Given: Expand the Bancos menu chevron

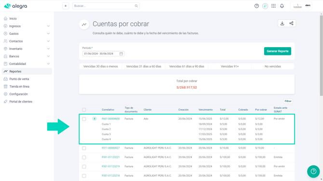Looking at the screenshot, I should (x=48, y=56).
